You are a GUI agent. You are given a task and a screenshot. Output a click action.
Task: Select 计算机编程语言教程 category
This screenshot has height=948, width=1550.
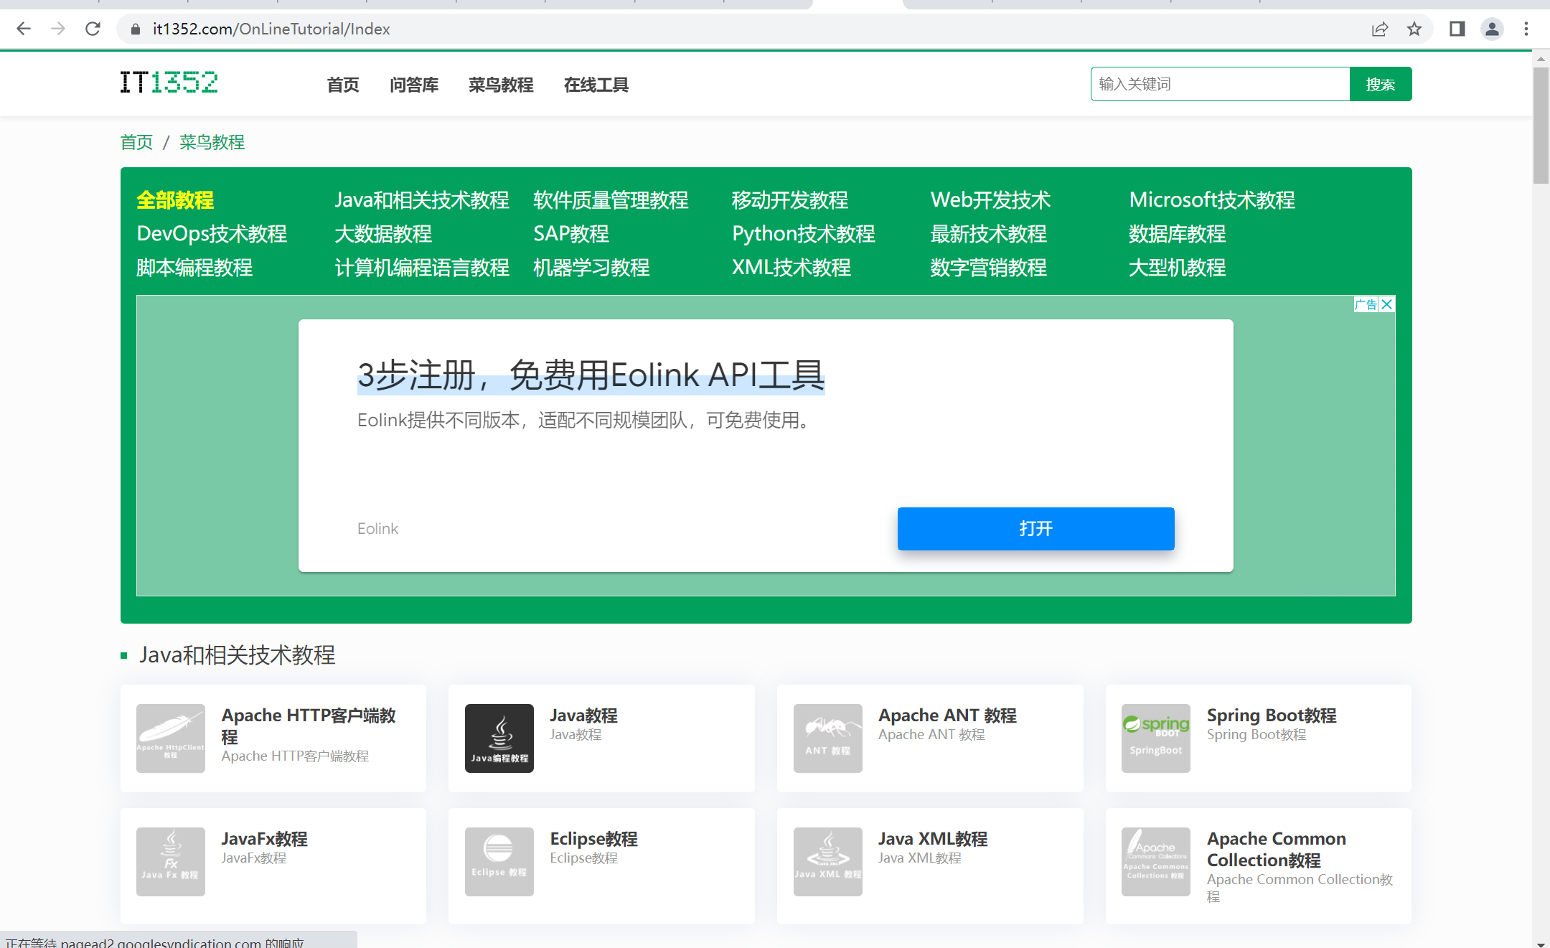[x=422, y=268]
